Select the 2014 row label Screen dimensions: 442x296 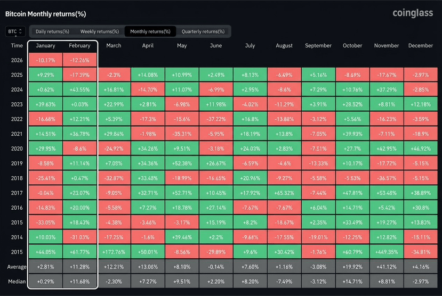(17, 237)
